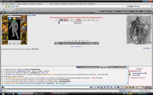Screen dimensions: 153x95
Task: Click the boots equipment slot
Action: (x=24, y=42)
